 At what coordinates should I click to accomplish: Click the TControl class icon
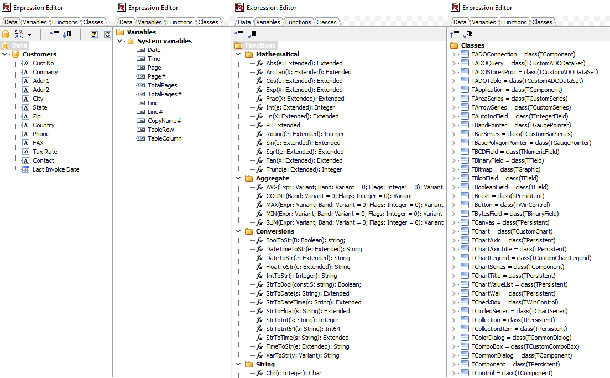click(x=465, y=373)
